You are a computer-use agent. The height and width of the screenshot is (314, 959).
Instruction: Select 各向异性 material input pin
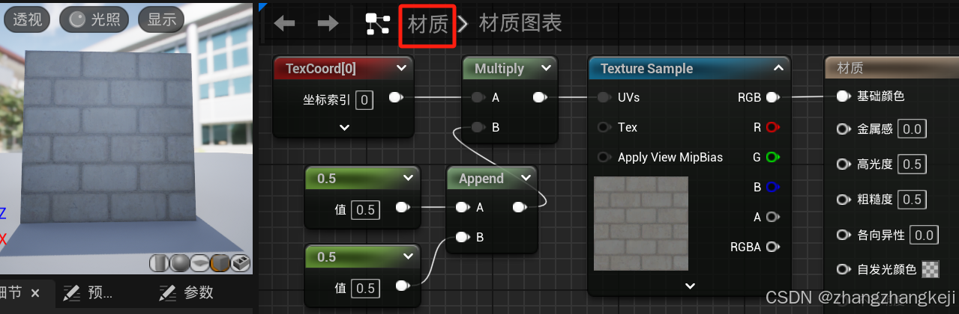pos(843,235)
